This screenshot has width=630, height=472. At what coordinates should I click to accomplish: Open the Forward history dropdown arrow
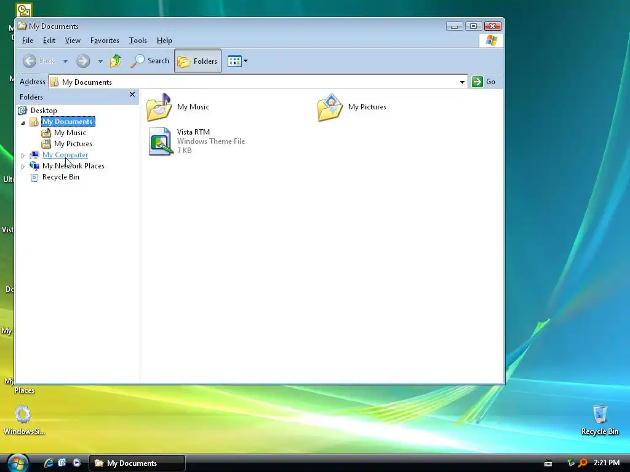pos(100,61)
